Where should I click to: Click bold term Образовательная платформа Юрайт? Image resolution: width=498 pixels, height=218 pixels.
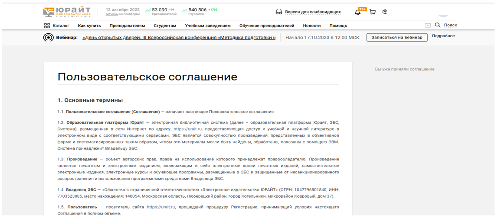point(105,122)
